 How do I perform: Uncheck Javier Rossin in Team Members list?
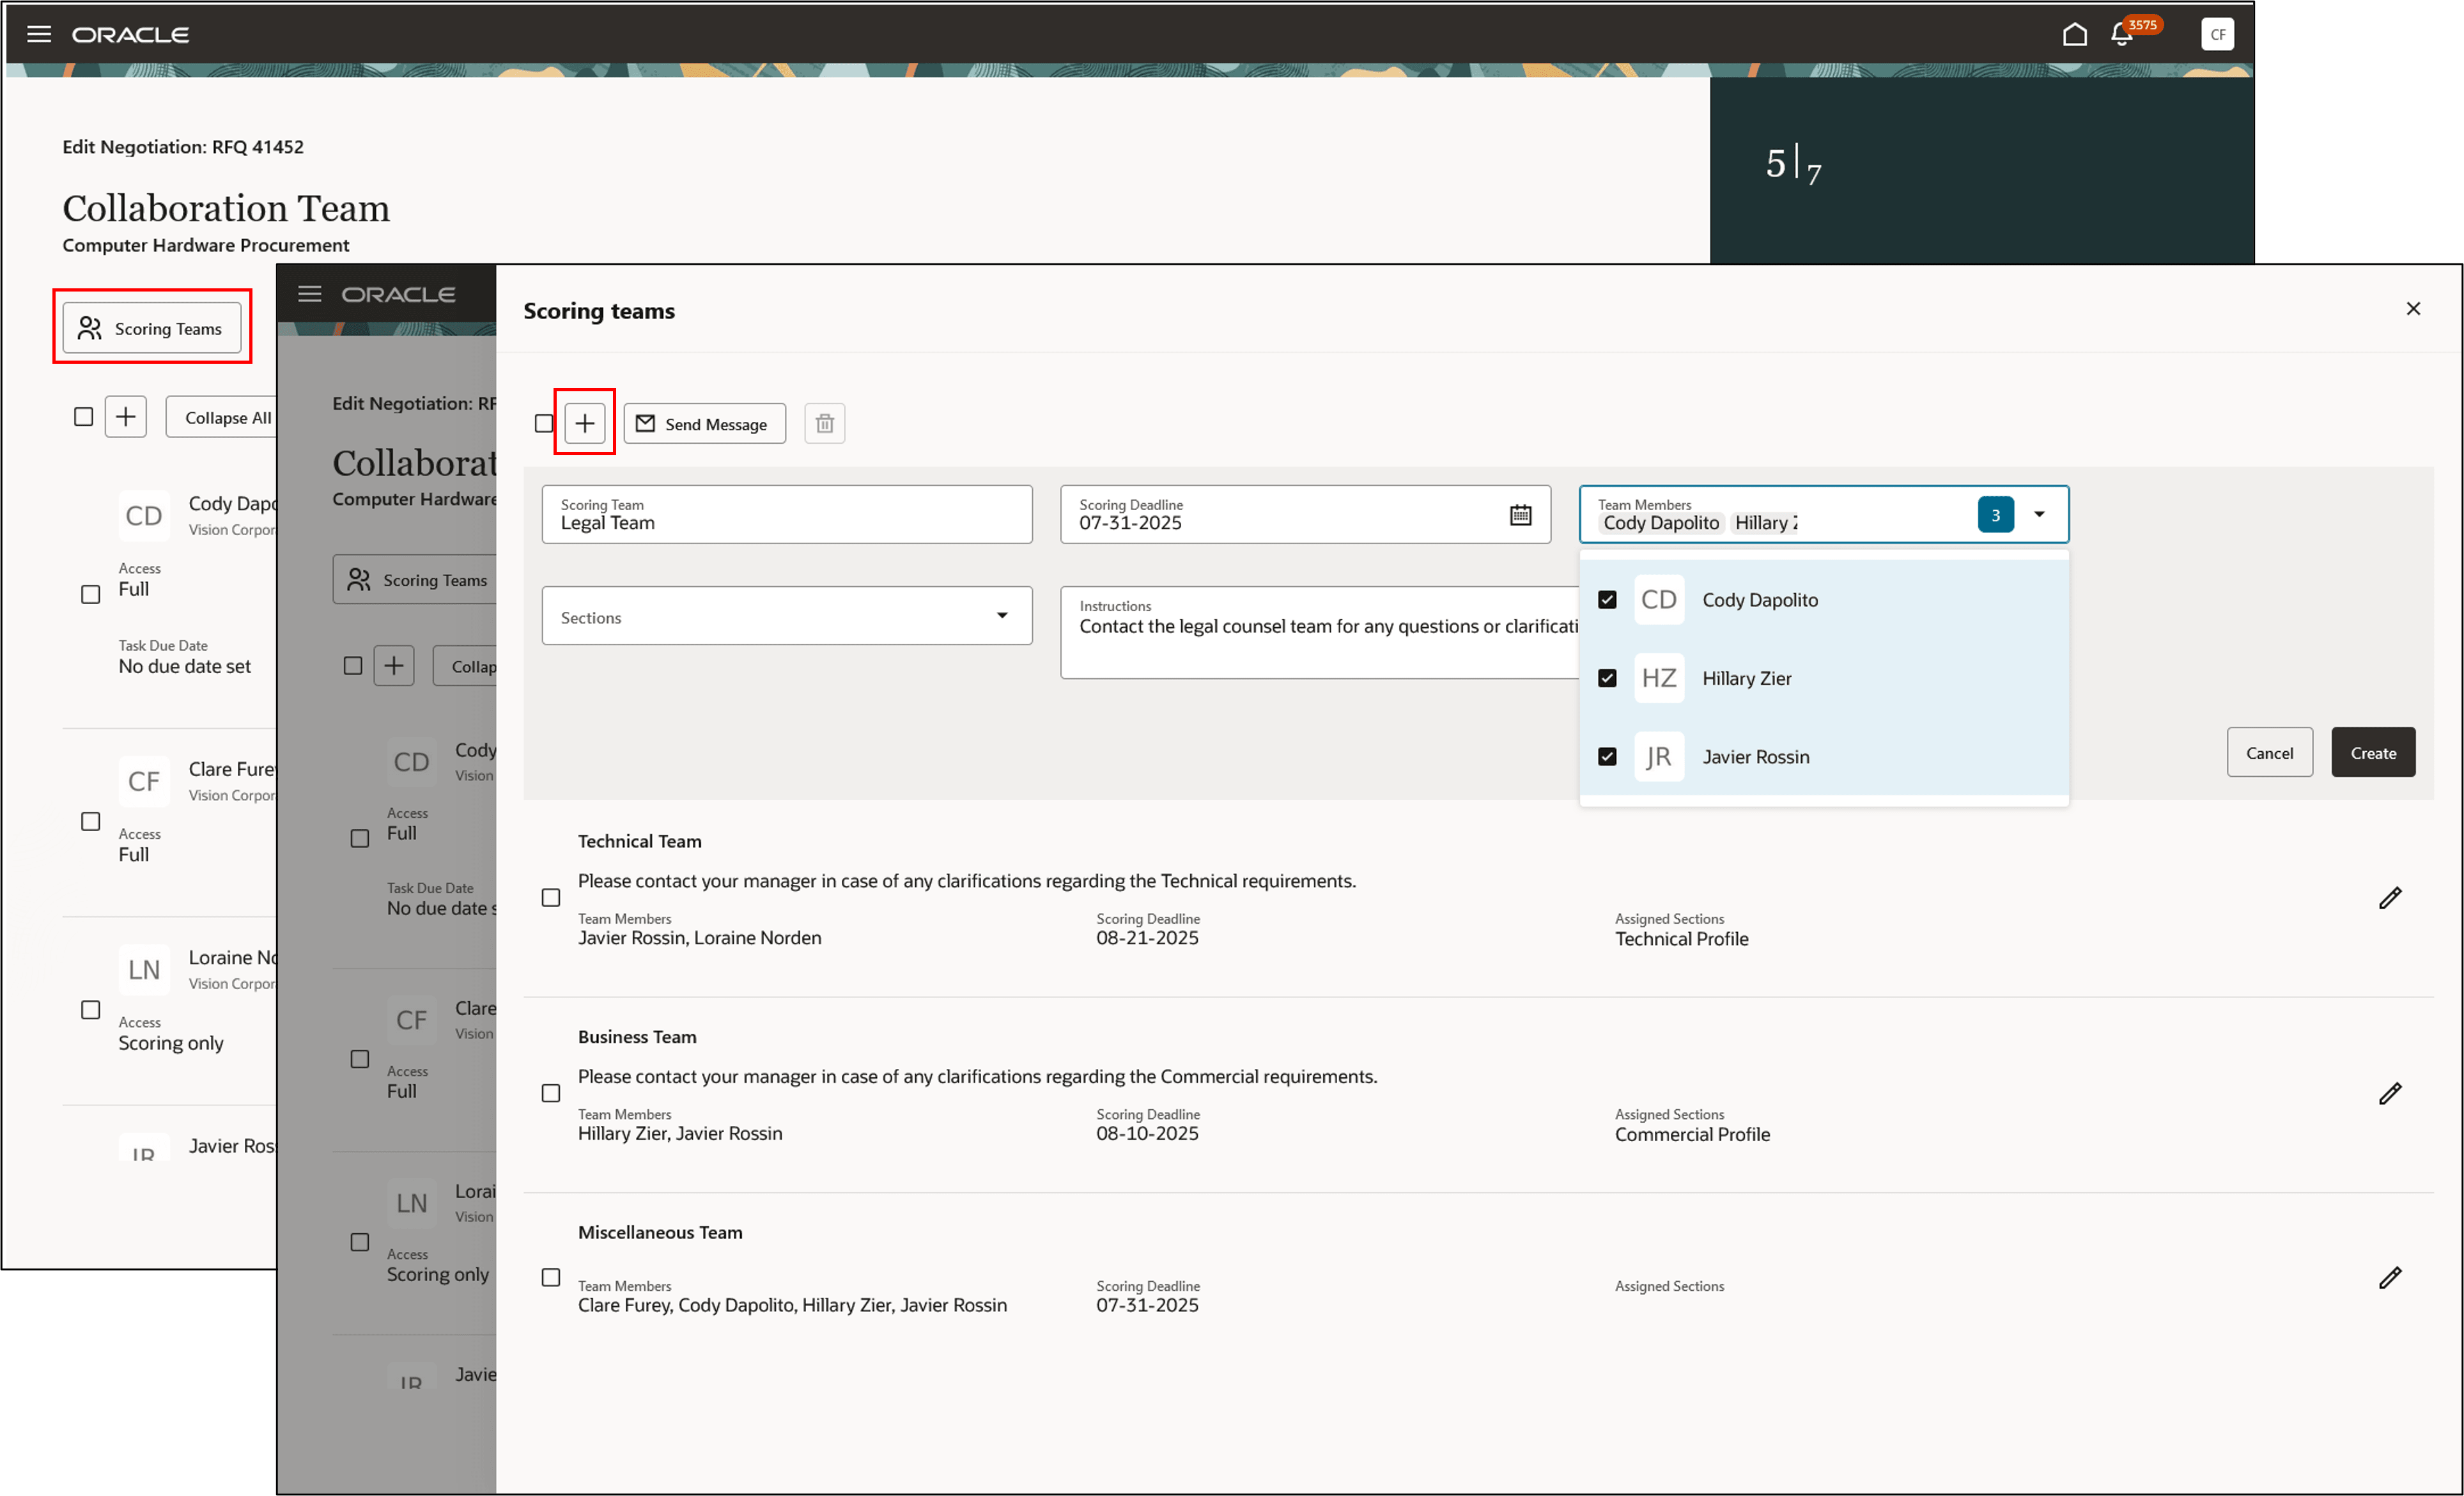pyautogui.click(x=1607, y=756)
